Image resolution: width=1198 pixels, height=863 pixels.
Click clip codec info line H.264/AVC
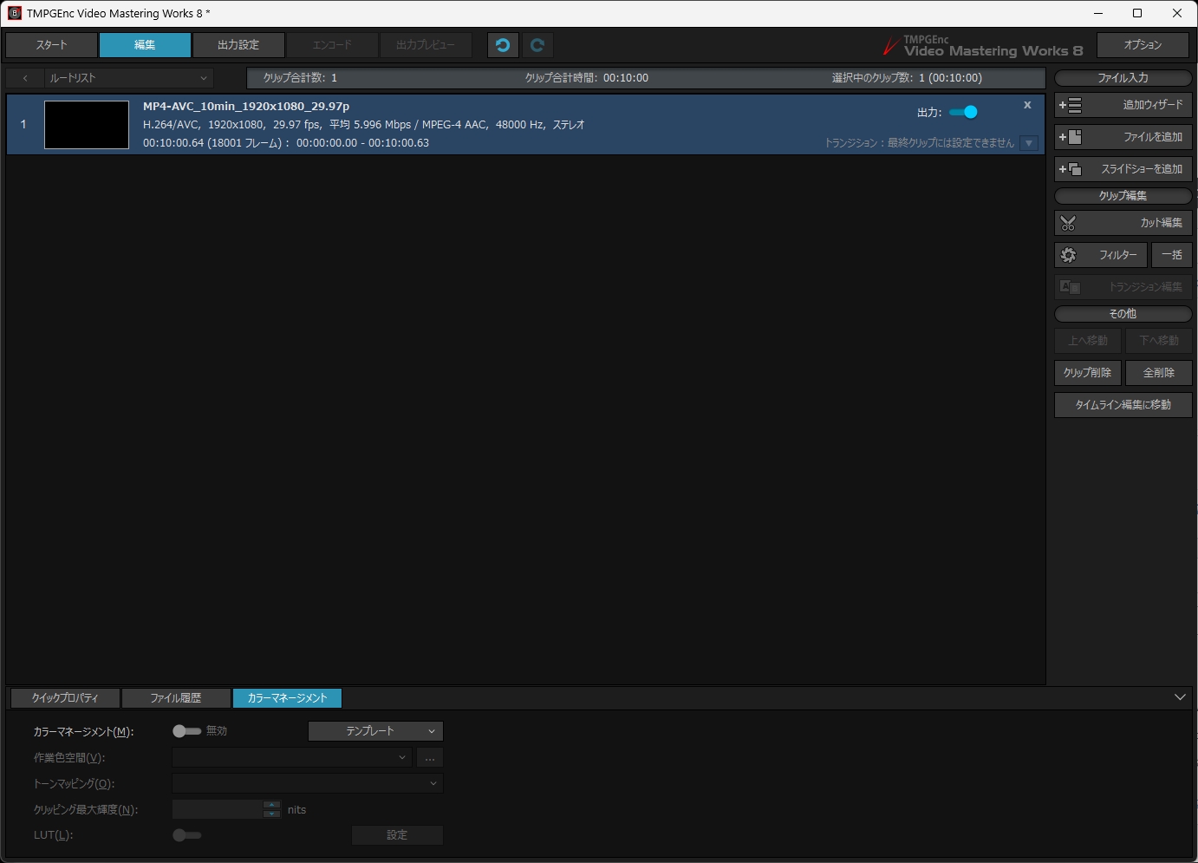pos(364,125)
